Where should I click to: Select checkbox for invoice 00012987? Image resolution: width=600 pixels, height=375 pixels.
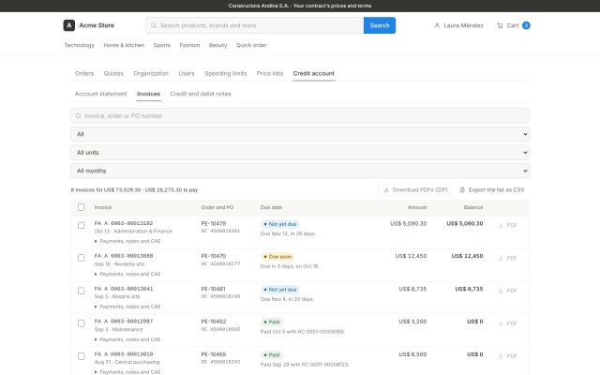(82, 323)
